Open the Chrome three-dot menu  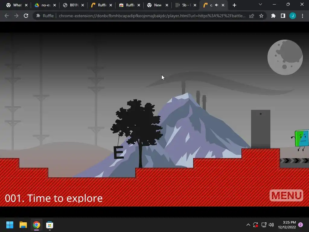pyautogui.click(x=302, y=16)
